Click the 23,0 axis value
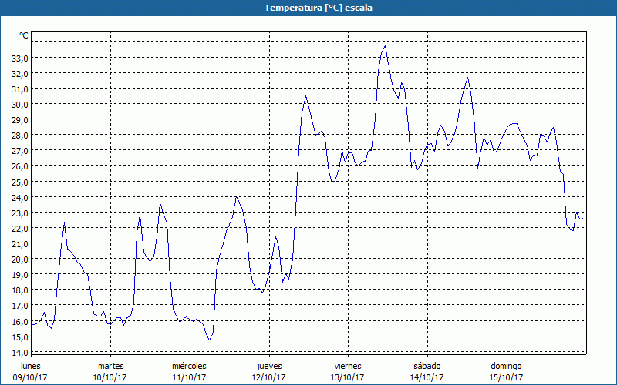 19,213
